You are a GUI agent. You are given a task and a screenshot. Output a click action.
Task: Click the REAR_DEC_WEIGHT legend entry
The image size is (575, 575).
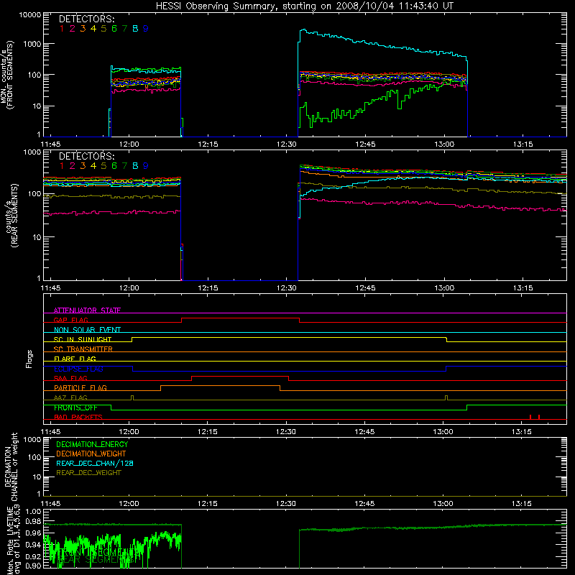[88, 473]
